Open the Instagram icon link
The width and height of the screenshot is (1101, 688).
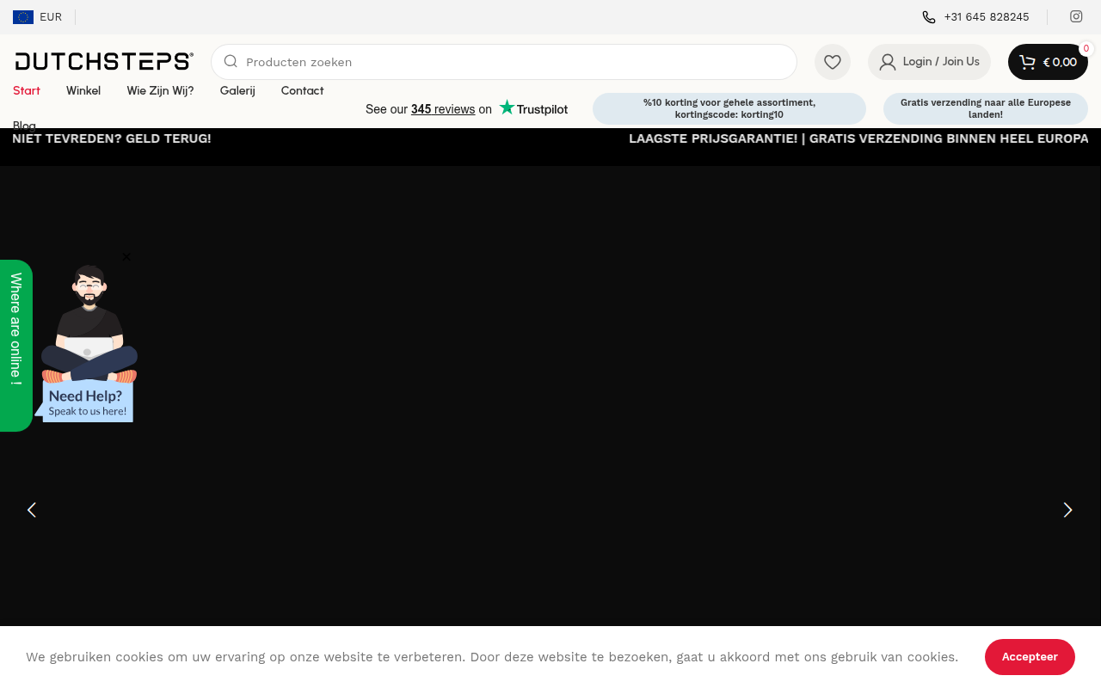point(1076,16)
